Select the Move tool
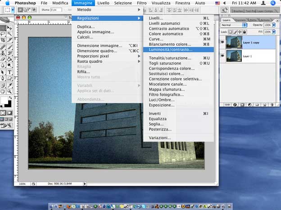The width and height of the screenshot is (281, 210). 9,27
